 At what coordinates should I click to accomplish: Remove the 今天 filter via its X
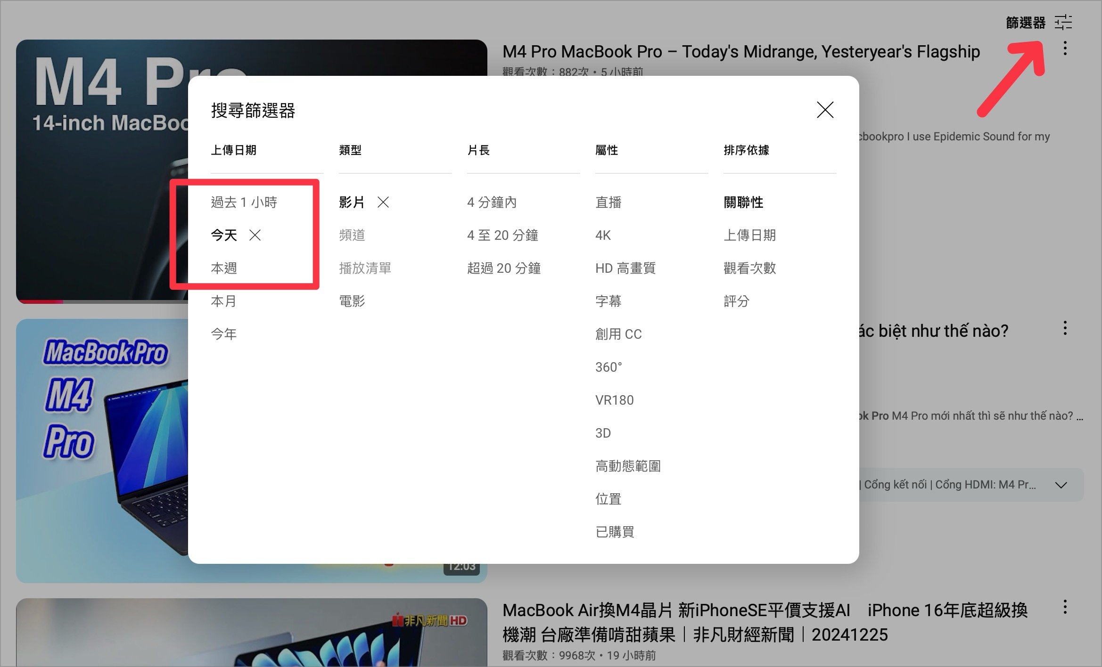(255, 235)
